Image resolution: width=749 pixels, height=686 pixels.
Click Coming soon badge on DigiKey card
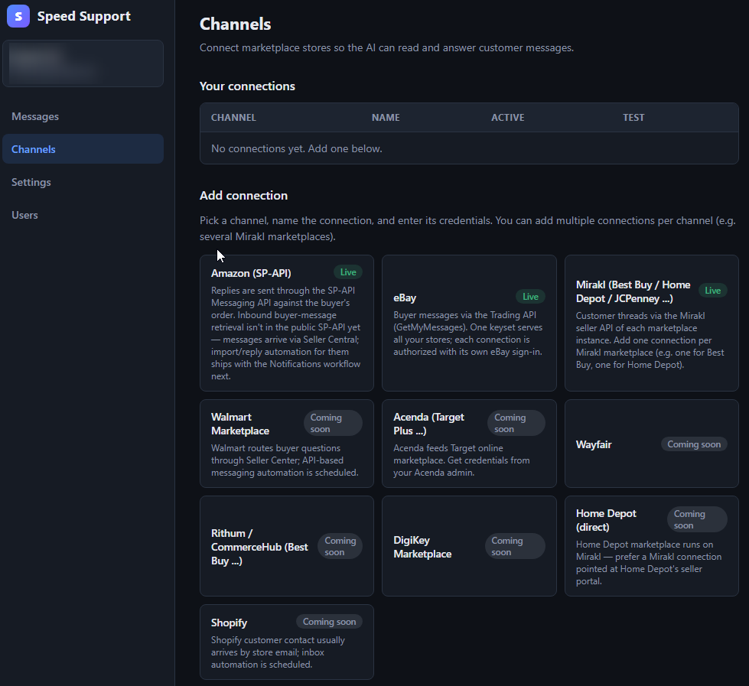515,546
